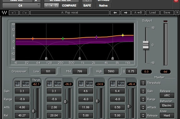This screenshot has width=180, height=119.
Task: Redo the change with redo arrow
Action: 24,13
